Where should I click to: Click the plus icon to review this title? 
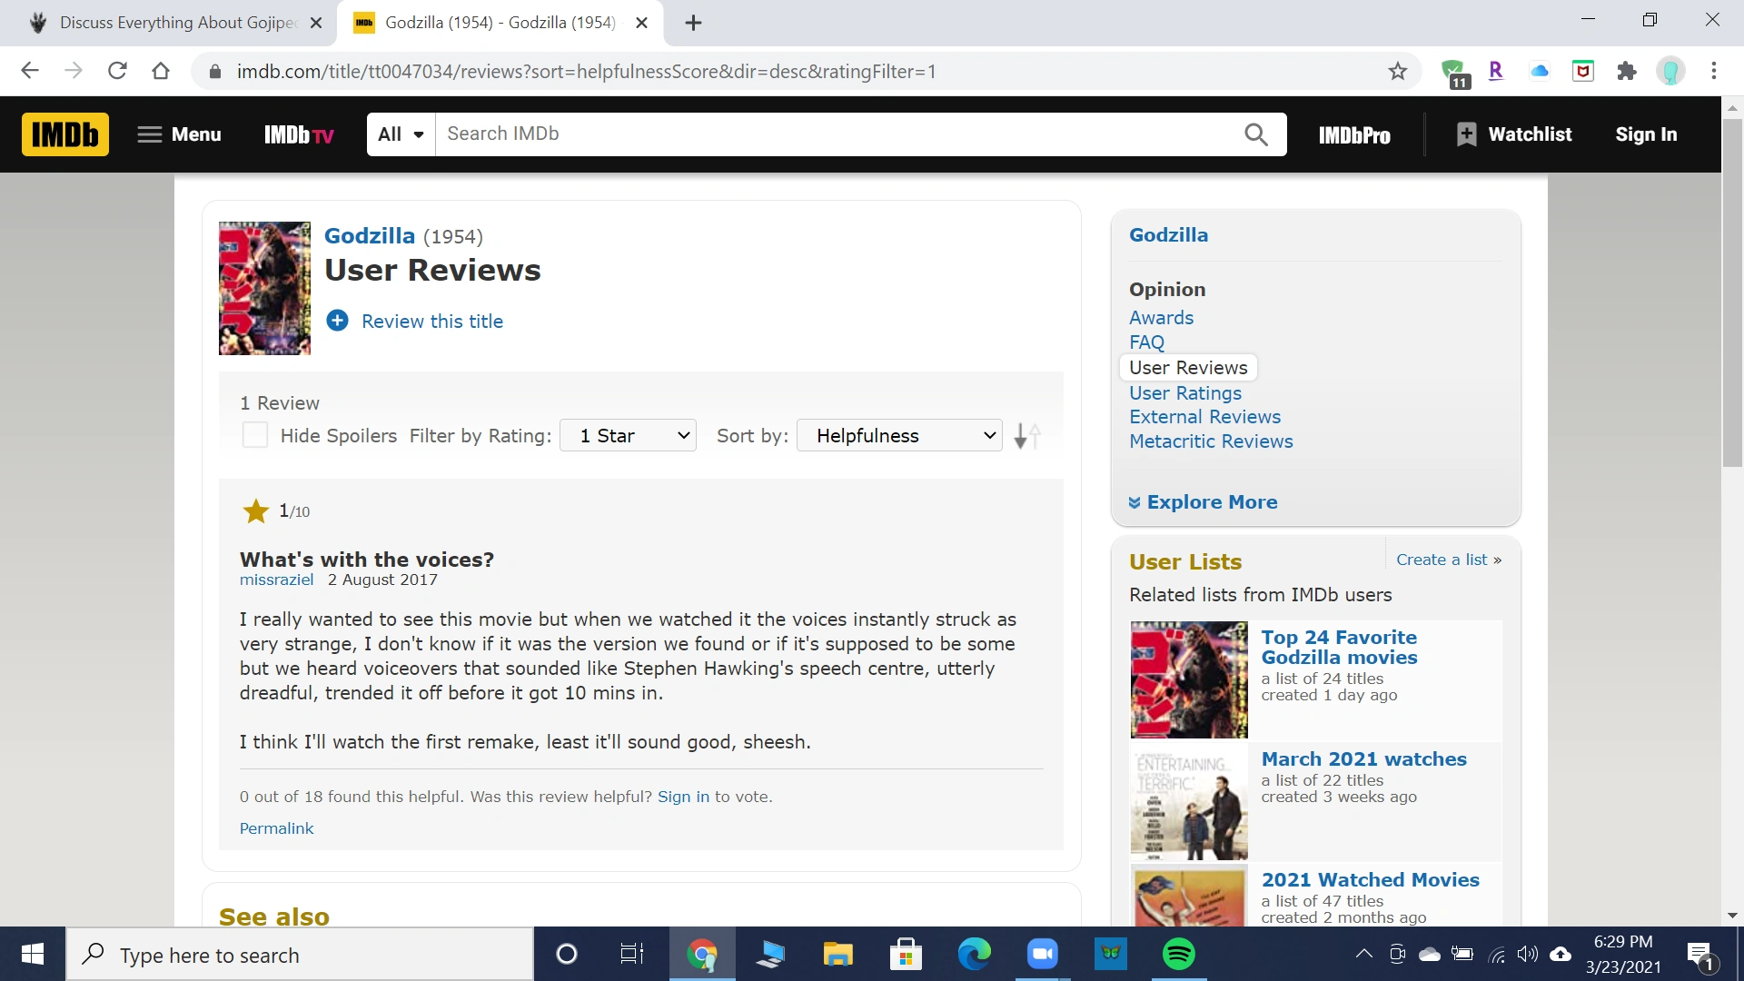tap(337, 321)
